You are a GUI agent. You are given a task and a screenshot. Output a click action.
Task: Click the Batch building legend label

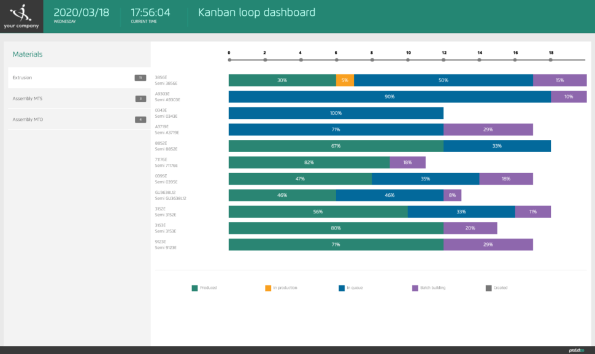point(432,288)
